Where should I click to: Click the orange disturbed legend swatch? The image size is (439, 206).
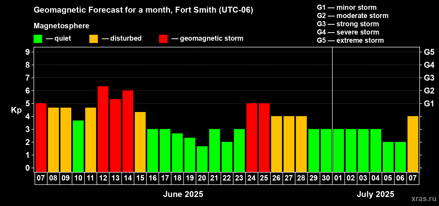point(93,39)
